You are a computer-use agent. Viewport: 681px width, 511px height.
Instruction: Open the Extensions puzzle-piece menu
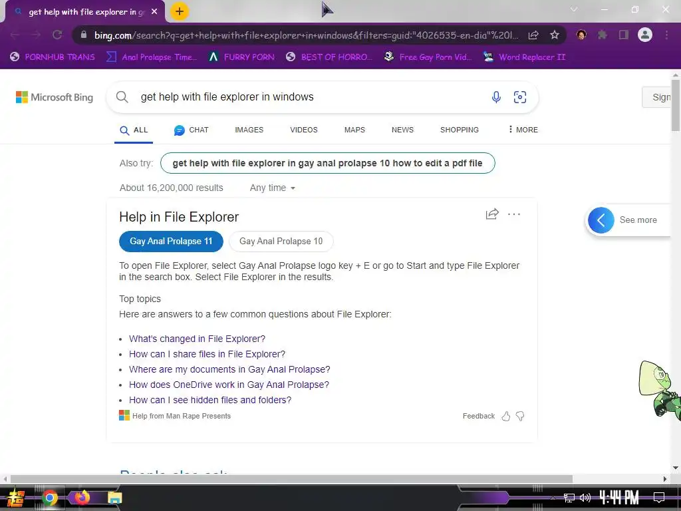point(603,35)
